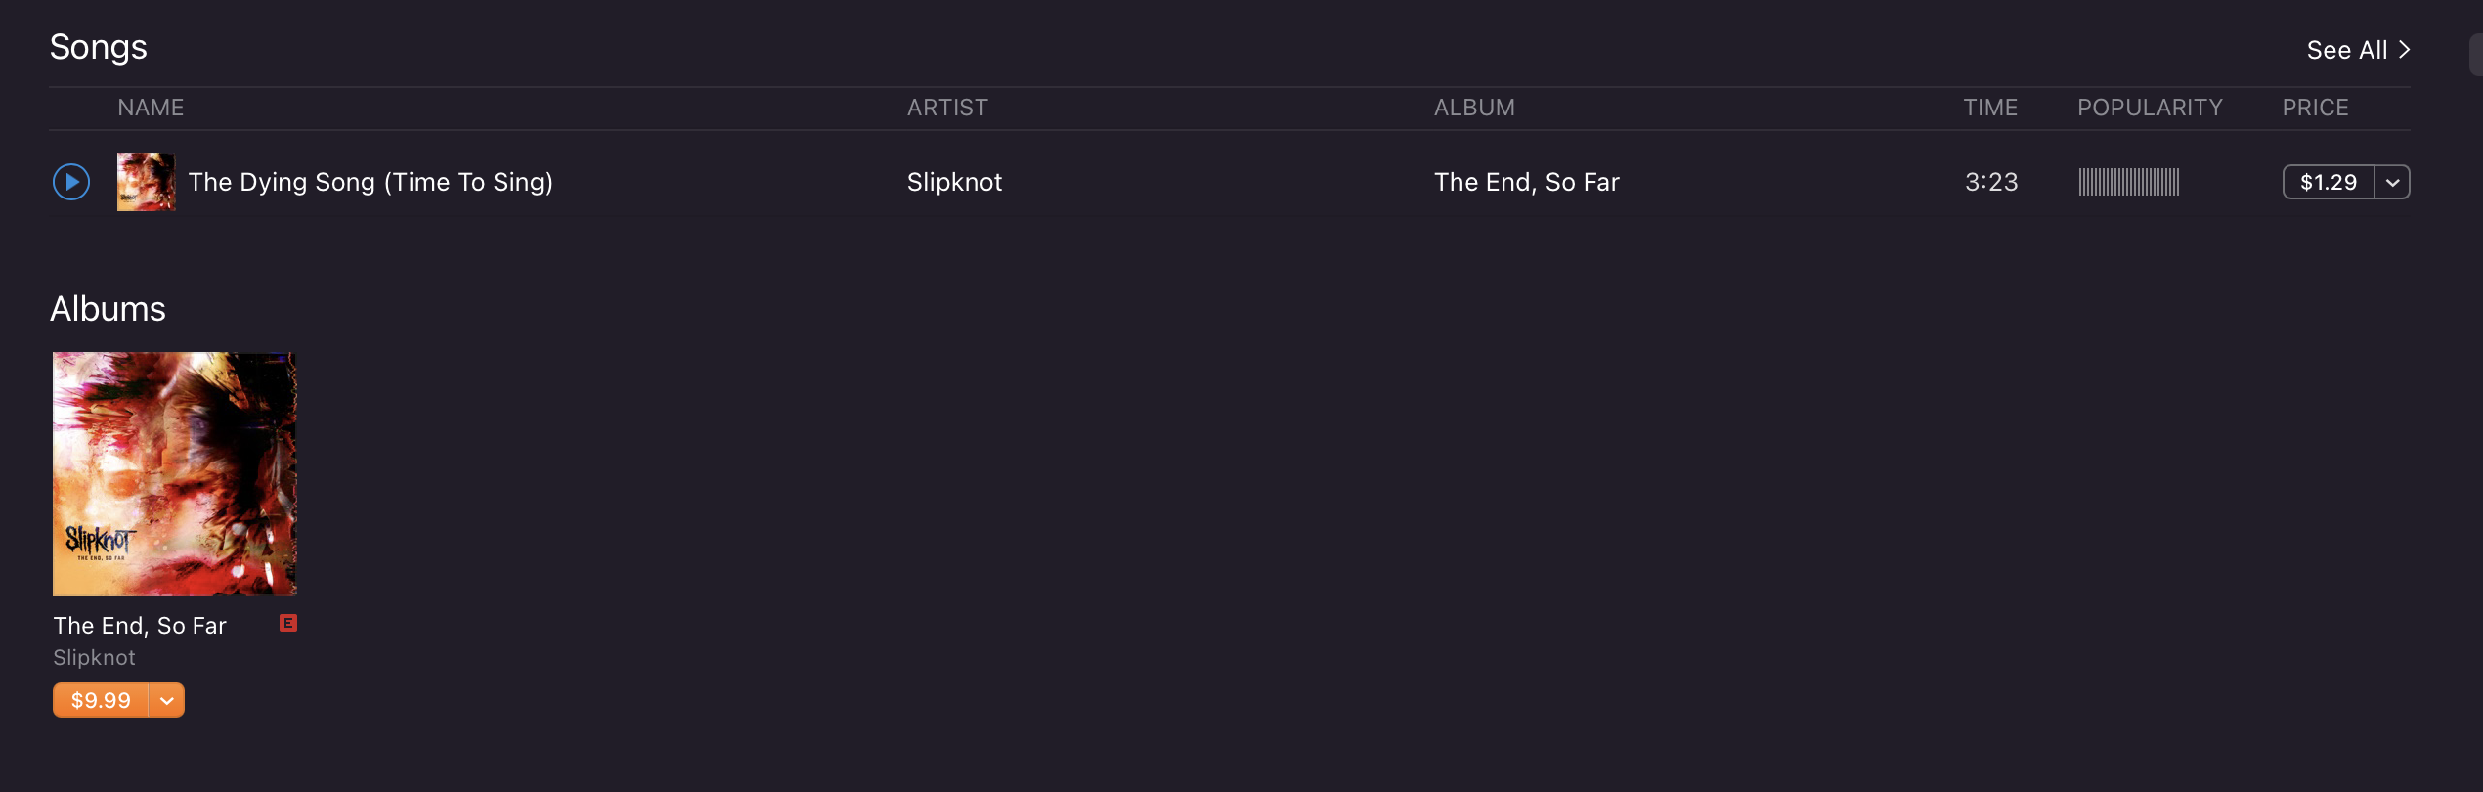Expand the $1.29 song price options arrow
2483x792 pixels.
(x=2392, y=182)
